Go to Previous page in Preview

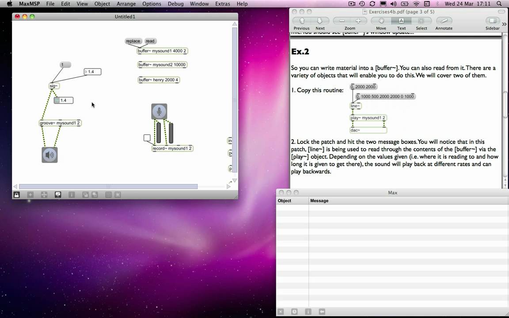tap(302, 21)
